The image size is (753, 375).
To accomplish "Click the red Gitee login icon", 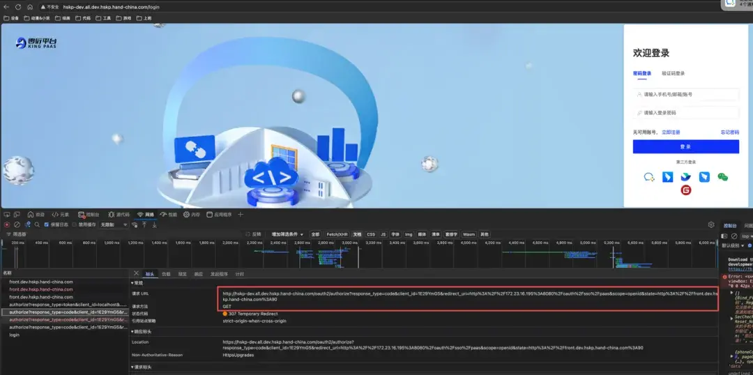I will pyautogui.click(x=686, y=190).
